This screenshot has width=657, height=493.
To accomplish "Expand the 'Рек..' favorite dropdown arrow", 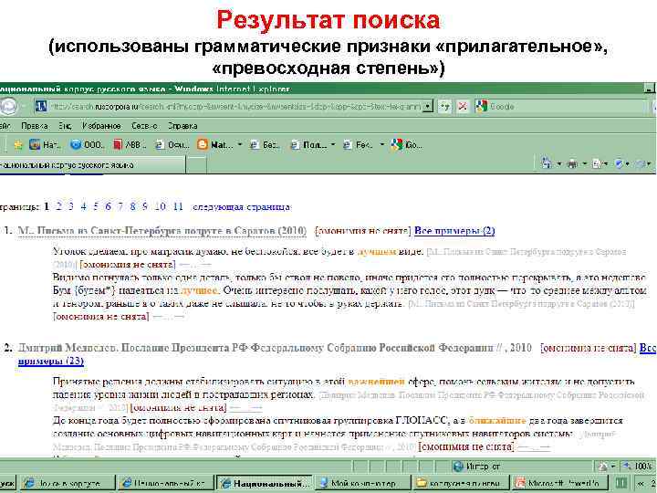I will coord(381,145).
